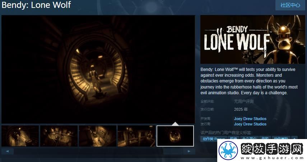Click the right arrow of the screenshot strip
This screenshot has height=162, width=307.
(x=189, y=151)
